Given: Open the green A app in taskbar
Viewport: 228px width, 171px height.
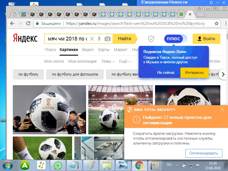Looking at the screenshot, I should coord(25,165).
